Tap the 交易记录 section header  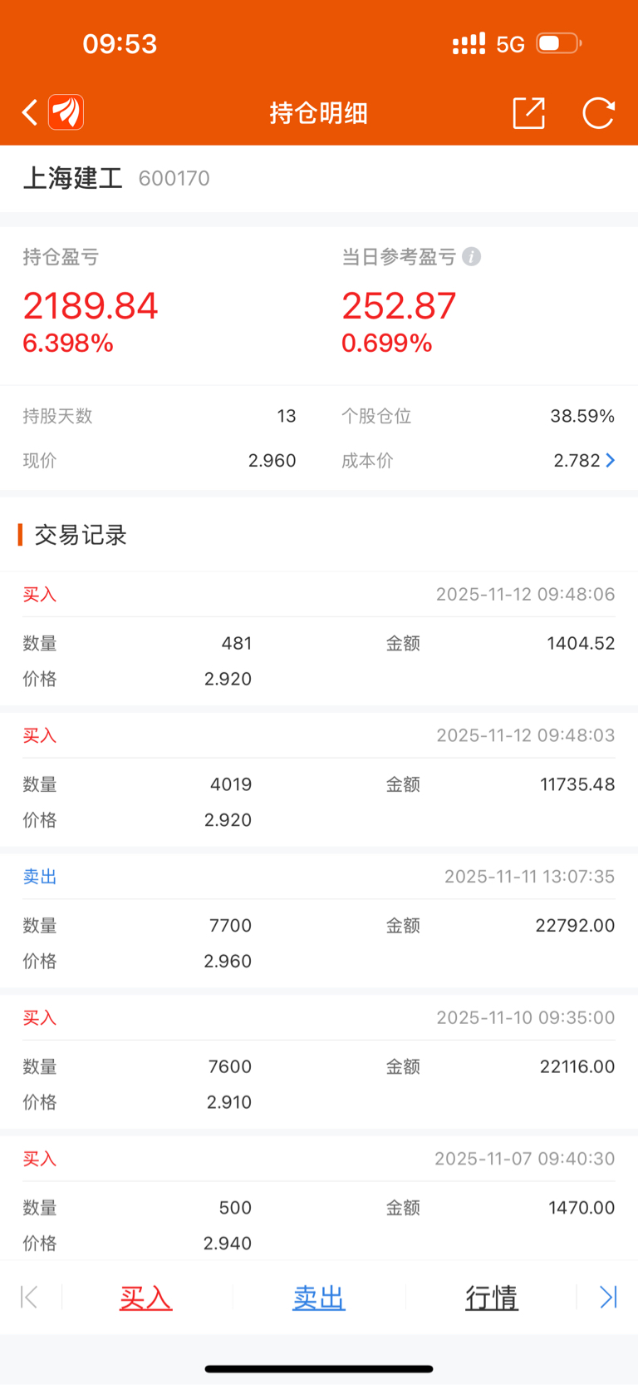[80, 535]
